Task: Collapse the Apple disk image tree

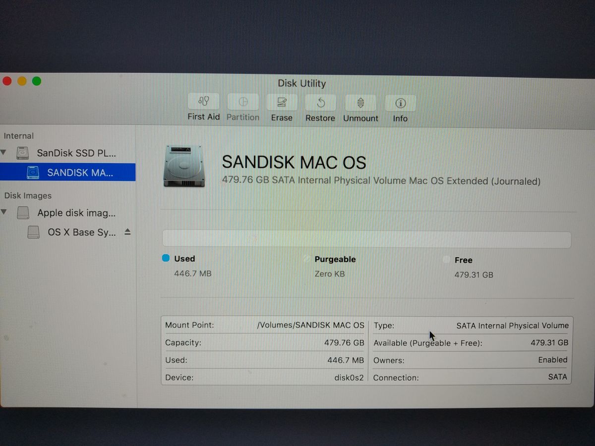Action: pyautogui.click(x=4, y=212)
